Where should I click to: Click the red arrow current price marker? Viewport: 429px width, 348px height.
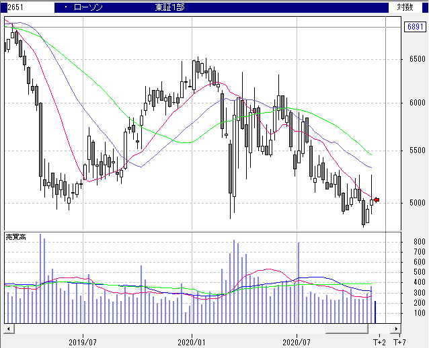pos(377,200)
